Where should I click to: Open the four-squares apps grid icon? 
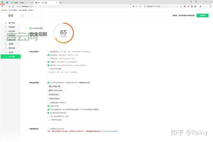(x=195, y=6)
